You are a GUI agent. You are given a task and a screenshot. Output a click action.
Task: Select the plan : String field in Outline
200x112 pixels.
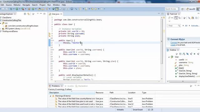pyautogui.click(x=183, y=65)
